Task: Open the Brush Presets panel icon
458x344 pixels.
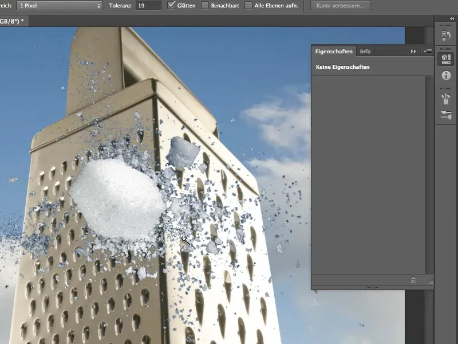Action: [446, 115]
